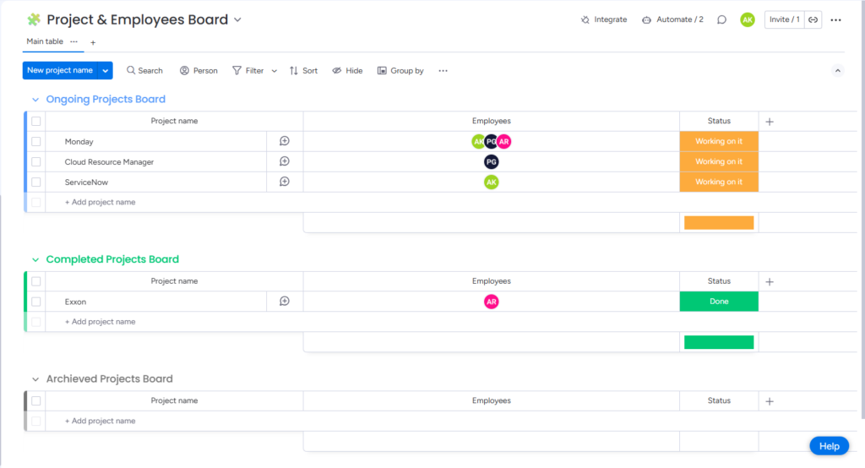The image size is (865, 468).
Task: Switch to the Main table tab
Action: (45, 41)
